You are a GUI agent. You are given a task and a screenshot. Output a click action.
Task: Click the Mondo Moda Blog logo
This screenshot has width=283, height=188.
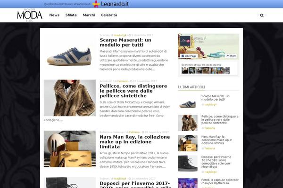click(30, 15)
